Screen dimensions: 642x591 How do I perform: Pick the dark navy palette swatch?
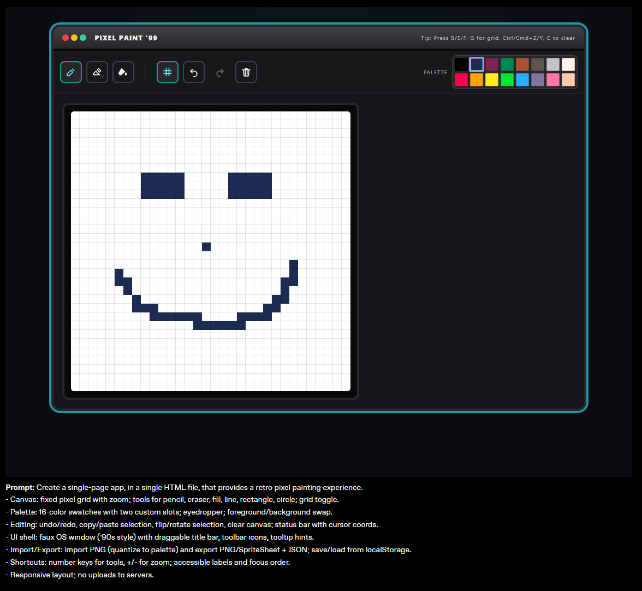(x=477, y=64)
